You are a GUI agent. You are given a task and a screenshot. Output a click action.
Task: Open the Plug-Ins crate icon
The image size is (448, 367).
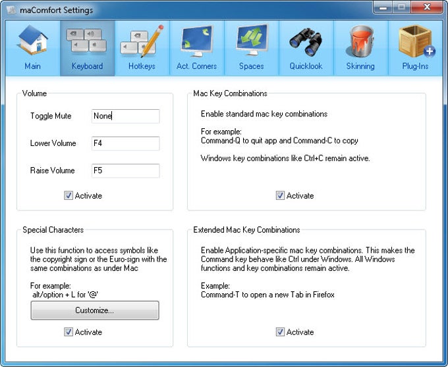416,41
